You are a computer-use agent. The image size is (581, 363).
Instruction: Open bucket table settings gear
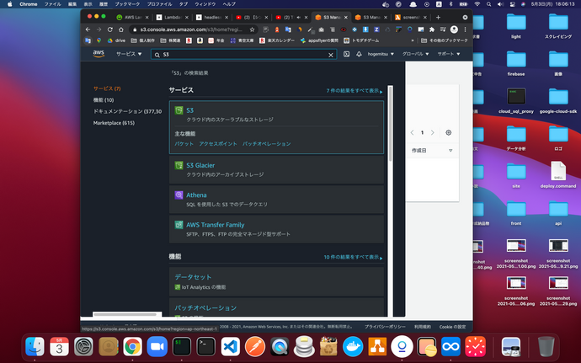point(448,133)
